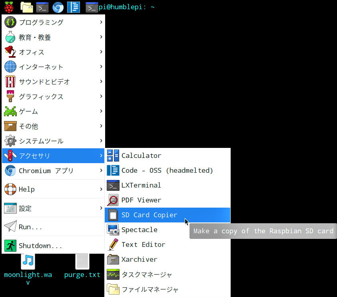The height and width of the screenshot is (297, 337).
Task: Expand the サウンドとビデオ submenu arrow
Action: [101, 81]
